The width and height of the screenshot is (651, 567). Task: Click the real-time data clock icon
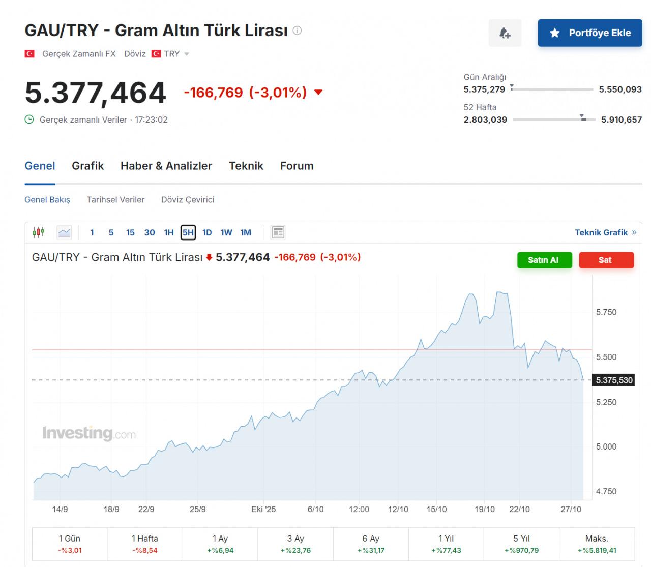[29, 120]
